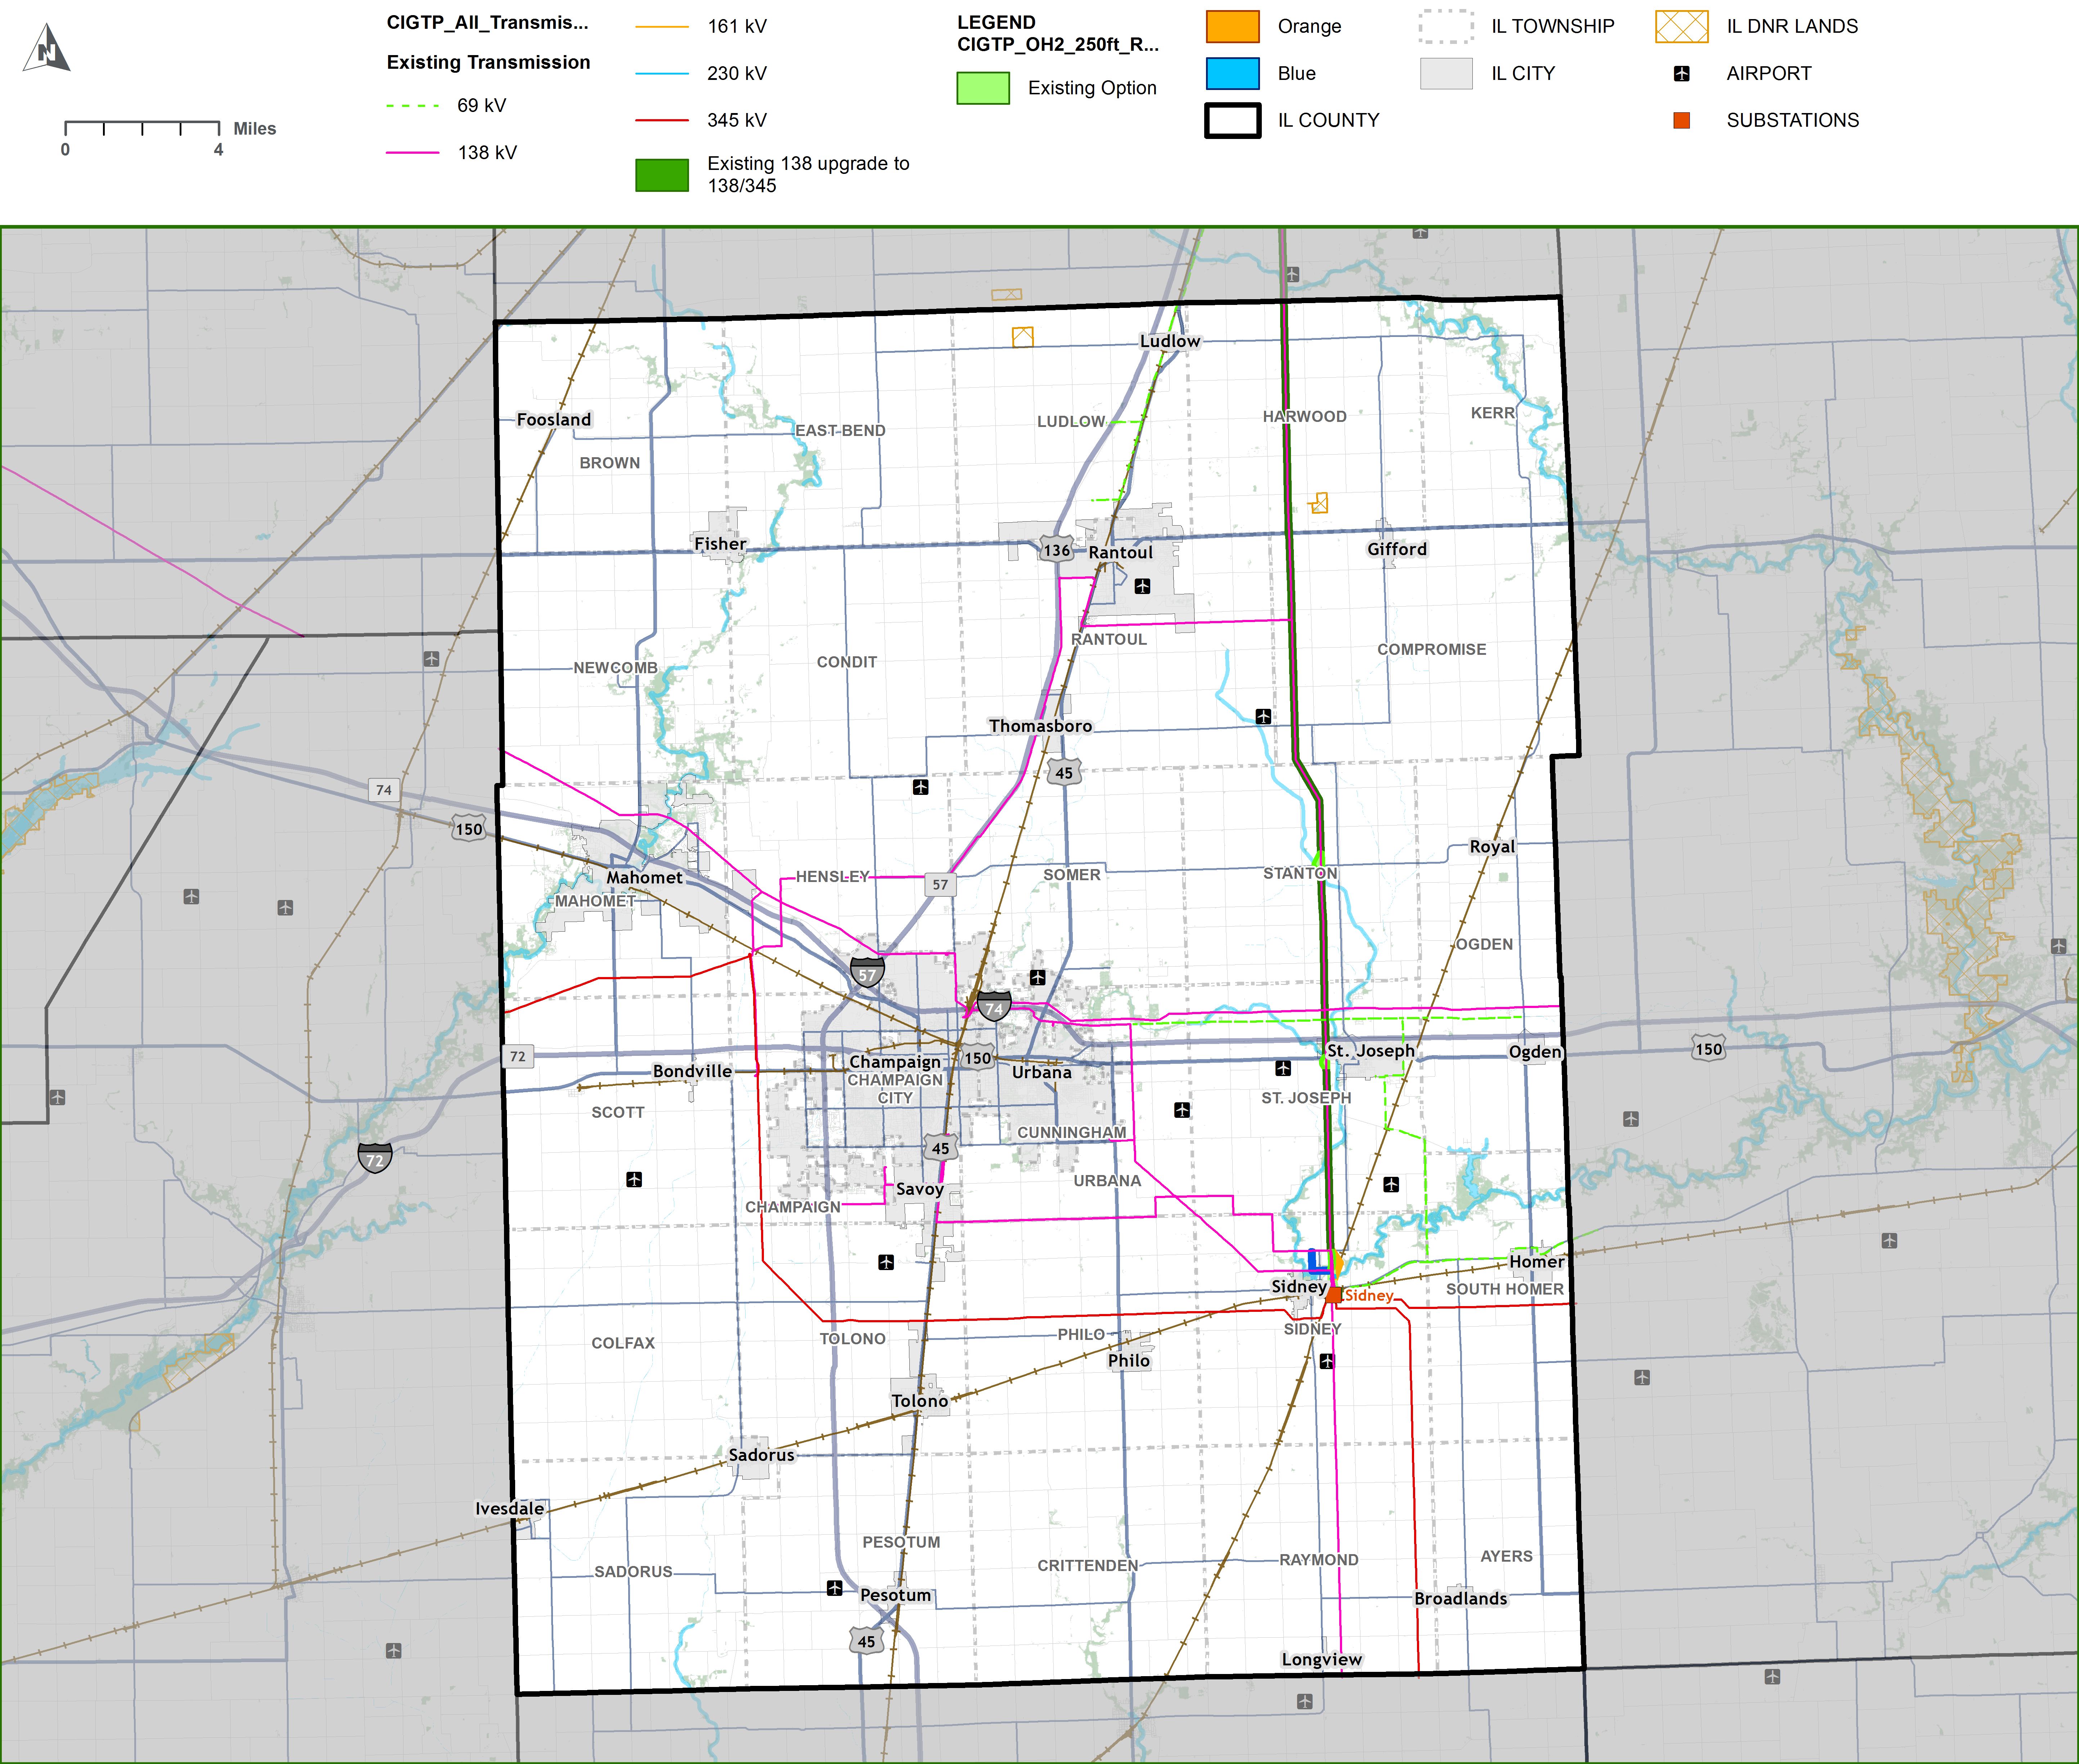Click the US 45 shield below Pesotum

(x=866, y=1641)
